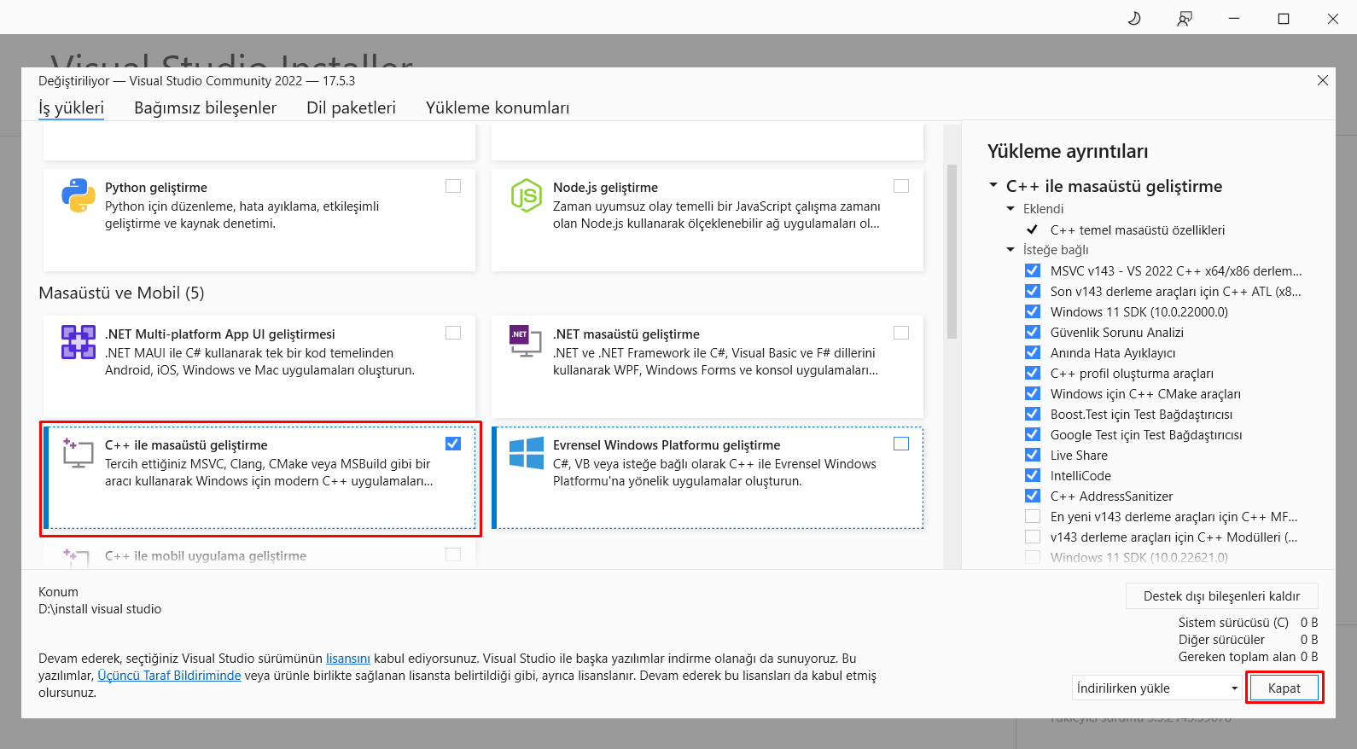Uncheck C++ ile masaüstü geliştirme workload
Image resolution: width=1357 pixels, height=749 pixels.
(x=453, y=444)
